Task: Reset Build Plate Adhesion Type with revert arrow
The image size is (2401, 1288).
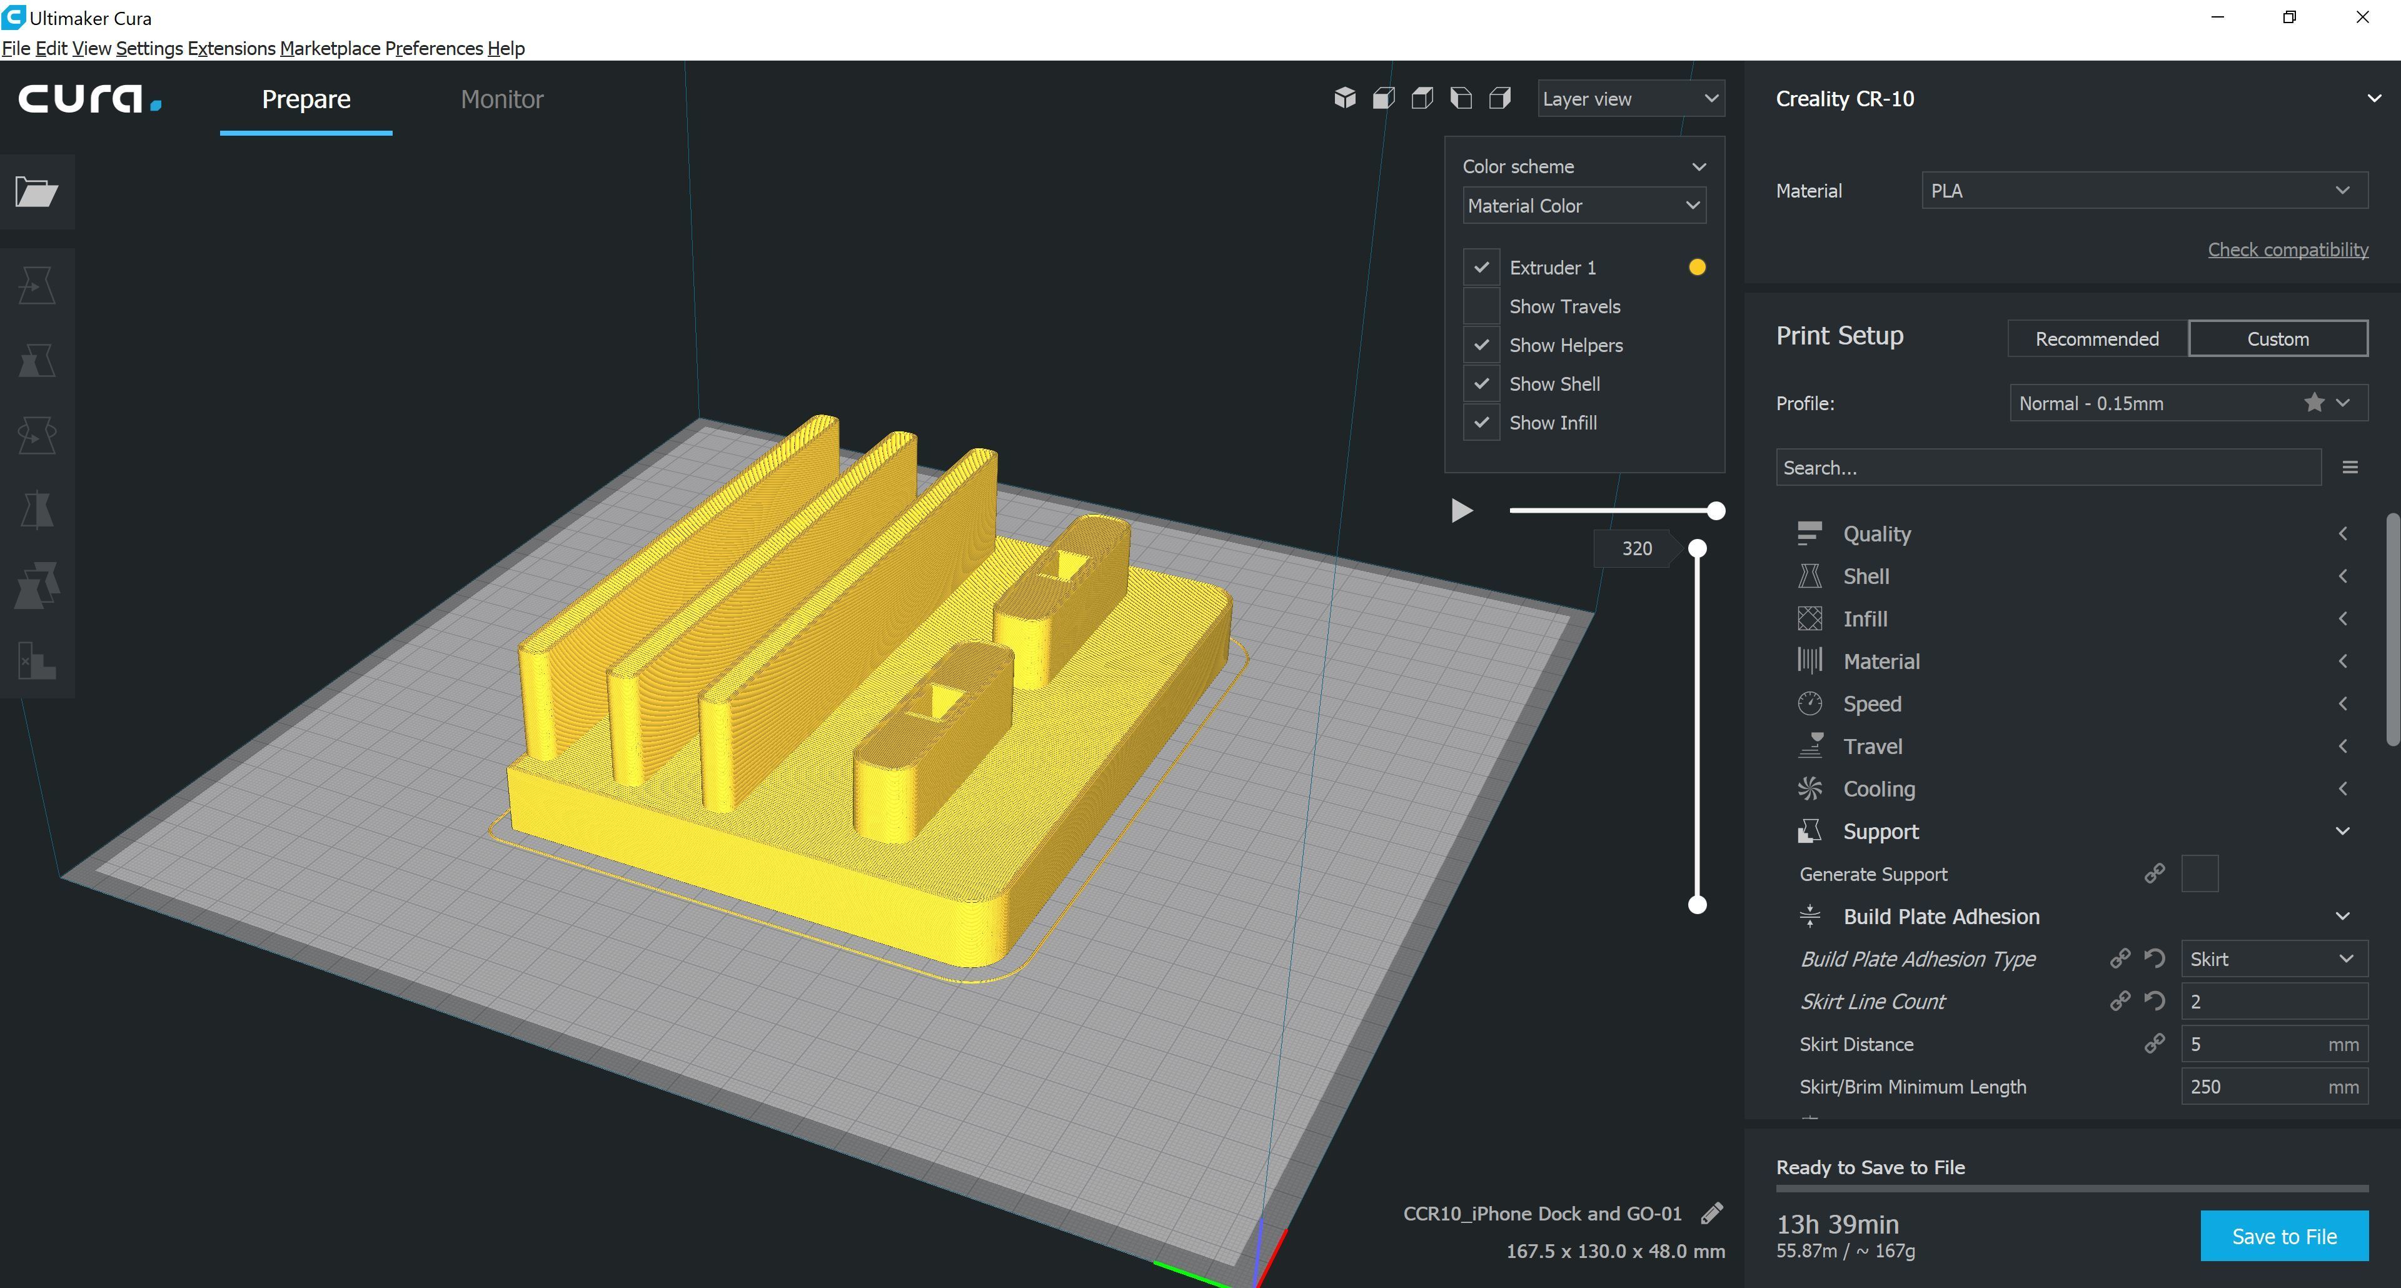Action: coord(2154,958)
